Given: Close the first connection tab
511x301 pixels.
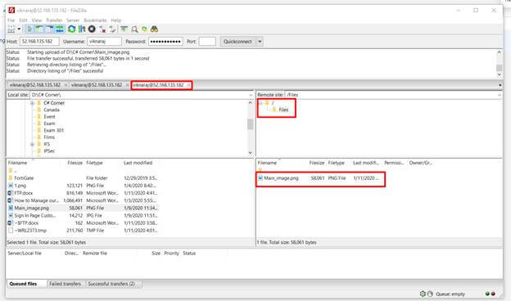Looking at the screenshot, I should (x=66, y=85).
